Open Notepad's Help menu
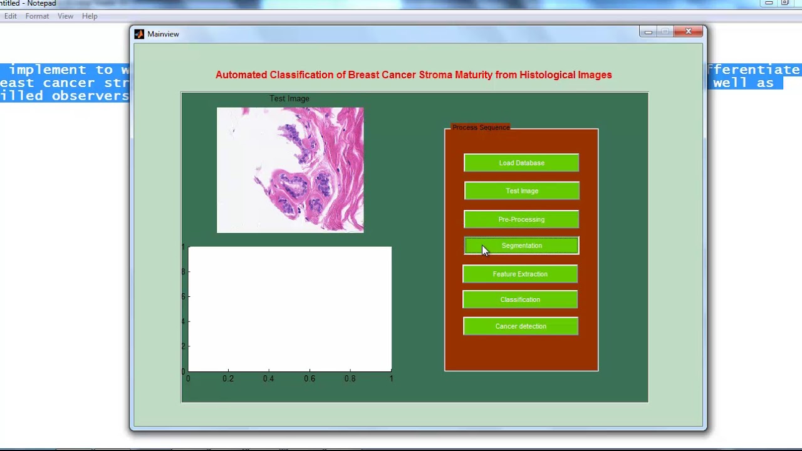802x451 pixels. click(90, 16)
